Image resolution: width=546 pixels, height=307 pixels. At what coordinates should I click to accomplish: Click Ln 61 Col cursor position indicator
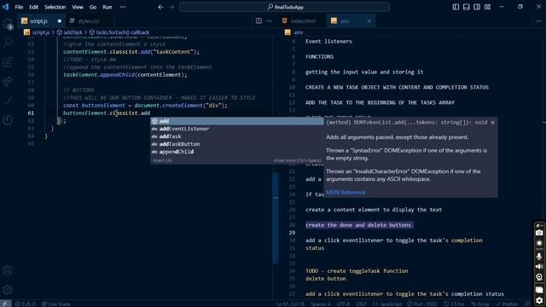tap(290, 304)
